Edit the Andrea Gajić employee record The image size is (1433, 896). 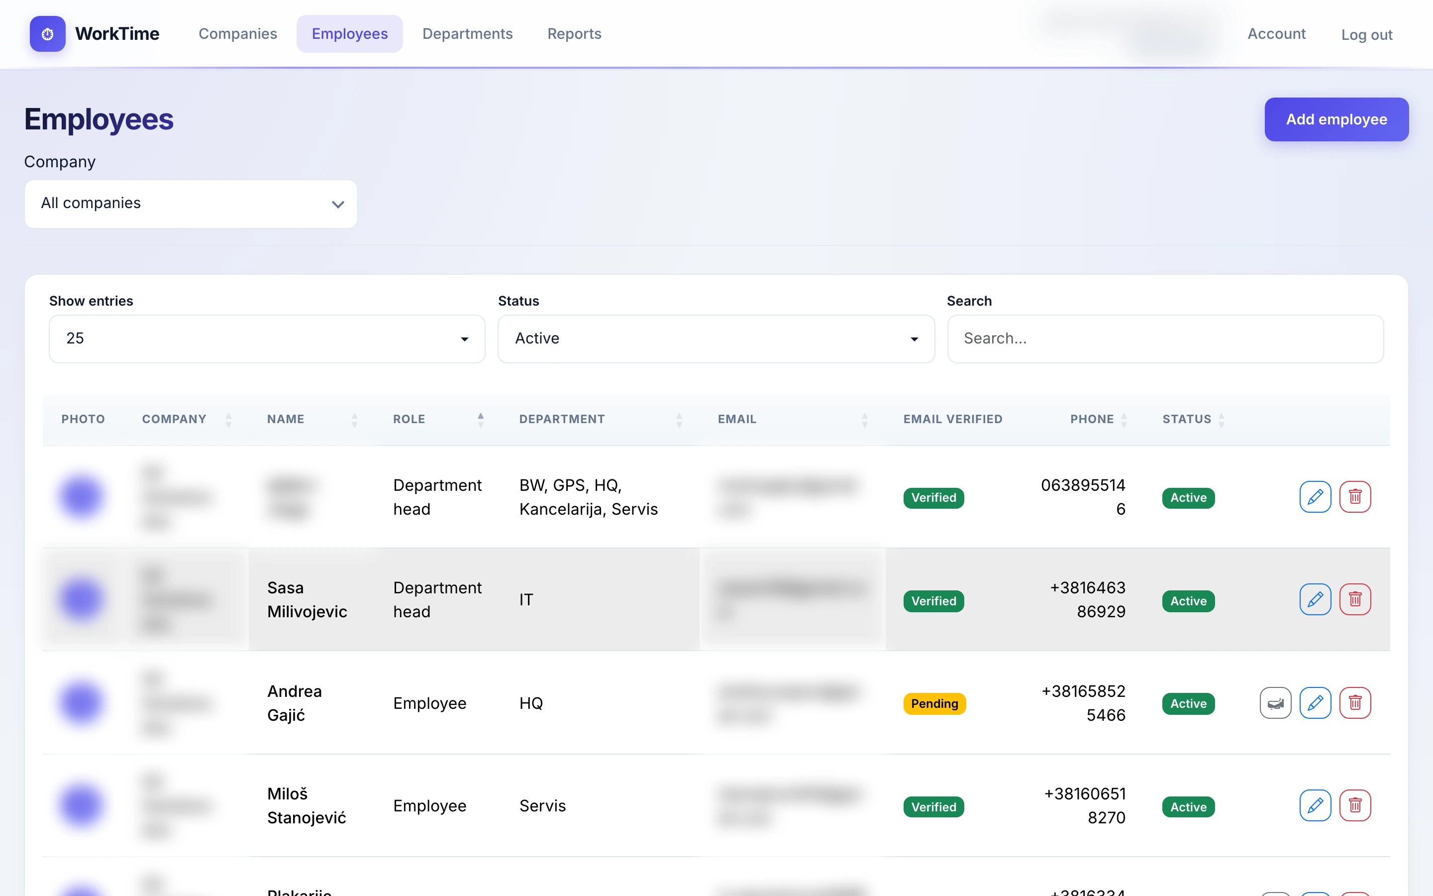click(x=1315, y=703)
